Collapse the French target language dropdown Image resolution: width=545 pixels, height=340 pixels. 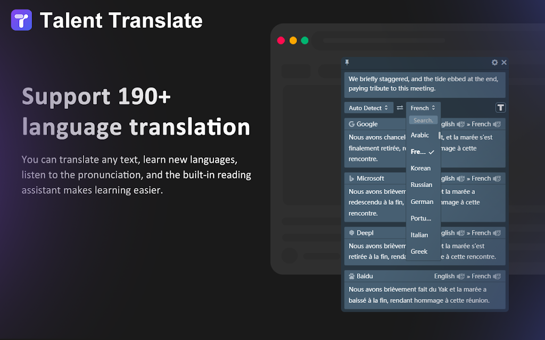click(423, 108)
